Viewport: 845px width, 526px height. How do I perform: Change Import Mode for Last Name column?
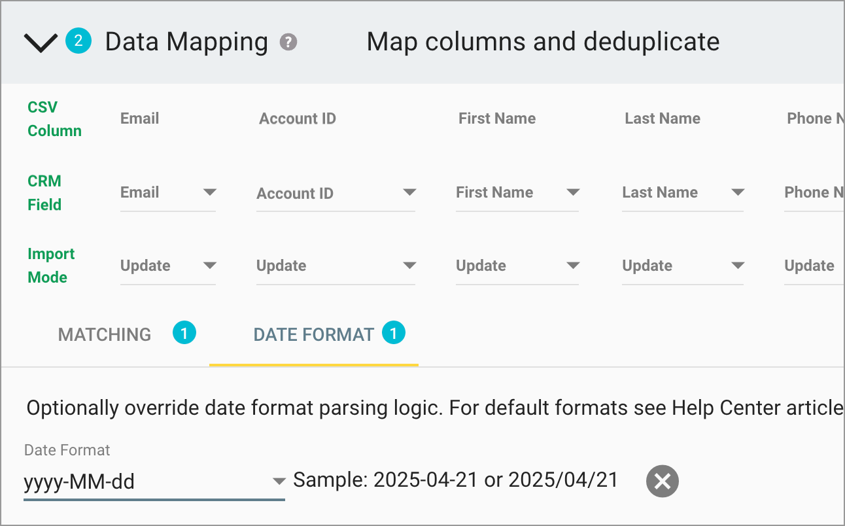click(x=683, y=266)
